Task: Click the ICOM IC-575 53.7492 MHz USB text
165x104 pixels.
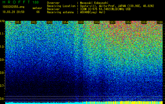Action: 105,9
